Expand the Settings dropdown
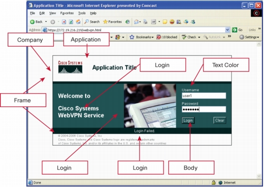 pyautogui.click(x=249, y=37)
